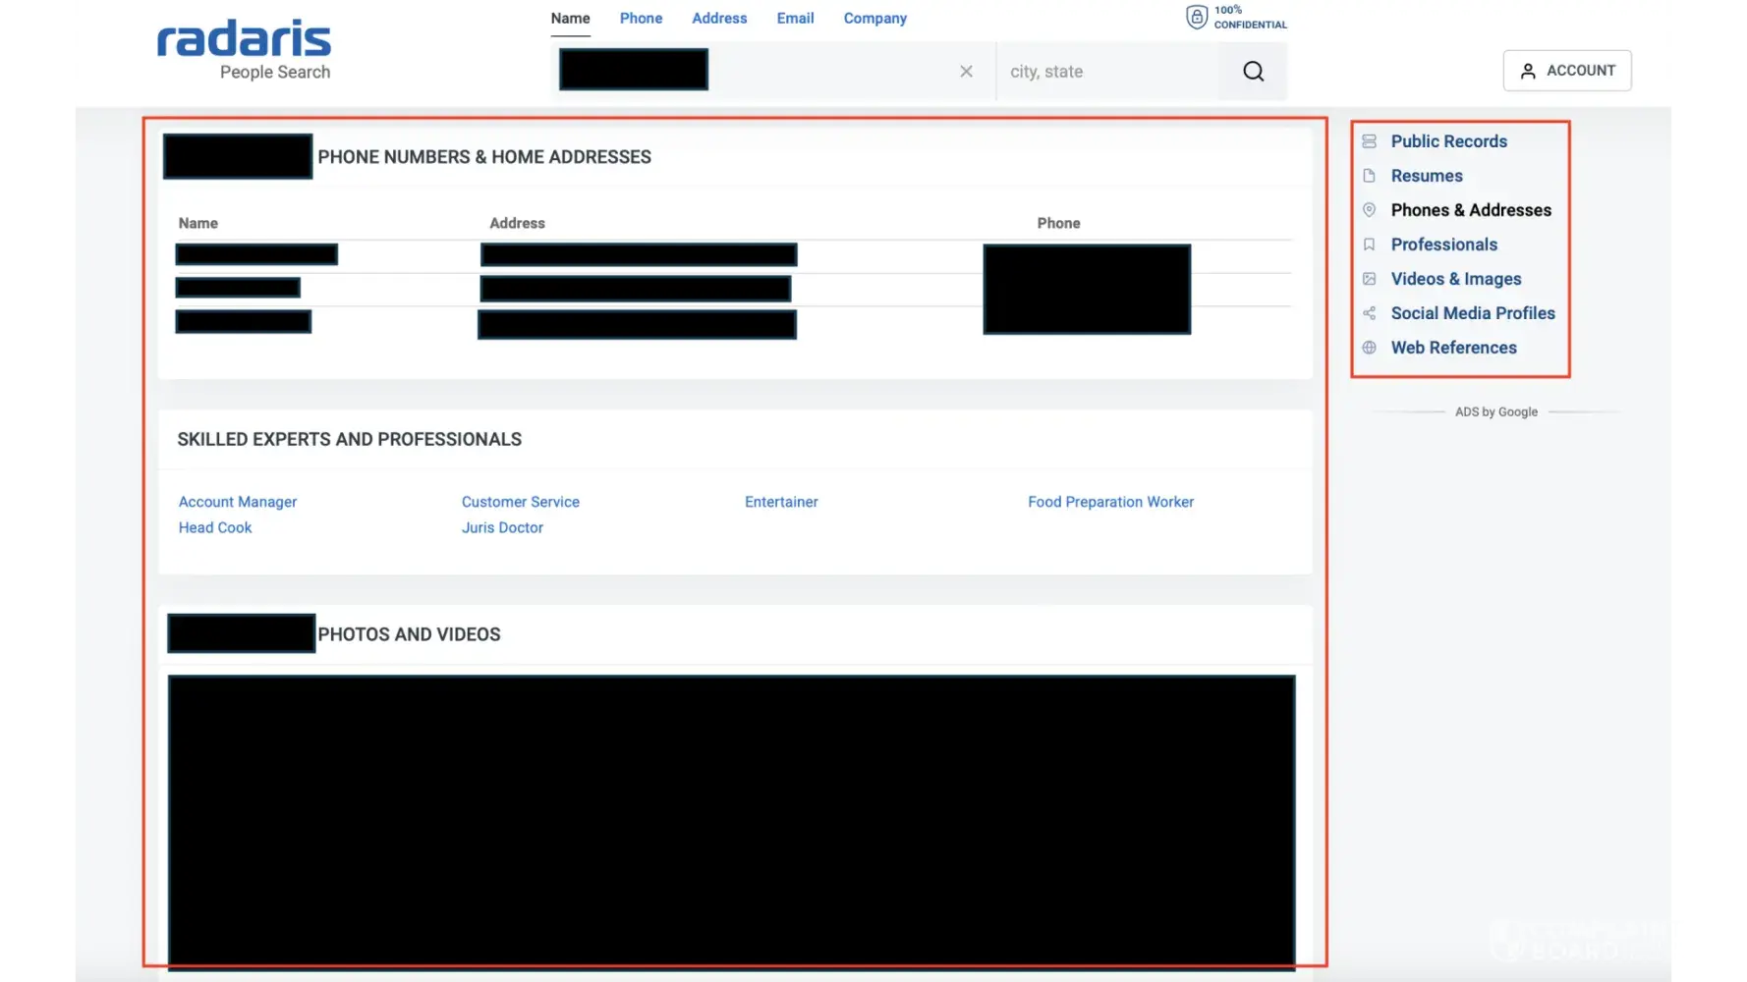Click the Radaris People Search logo
This screenshot has height=982, width=1747.
(244, 49)
